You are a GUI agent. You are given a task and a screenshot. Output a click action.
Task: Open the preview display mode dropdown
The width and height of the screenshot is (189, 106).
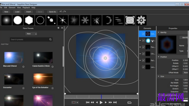(x=75, y=102)
